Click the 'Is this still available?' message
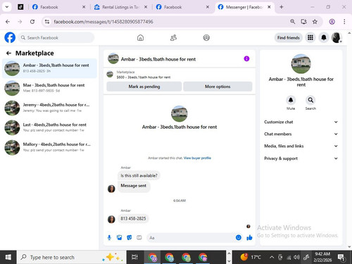The image size is (352, 264). [139, 175]
